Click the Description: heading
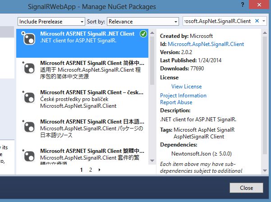 (175, 110)
